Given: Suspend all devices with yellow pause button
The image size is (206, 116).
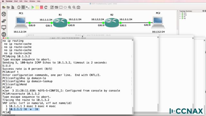Looking at the screenshot, I should [37, 7].
